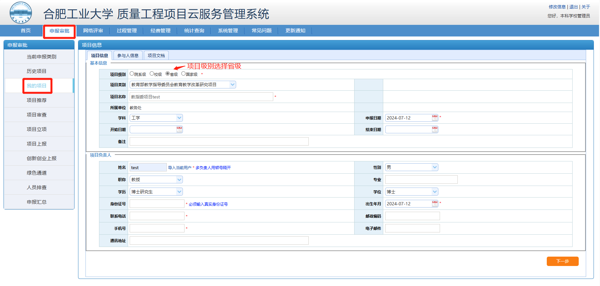The height and width of the screenshot is (286, 600).
Task: Switch to the 项目文档 tab
Action: [x=156, y=56]
